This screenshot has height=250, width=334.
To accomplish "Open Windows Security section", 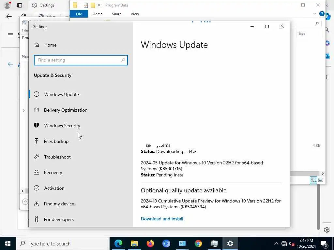I will coord(62,126).
